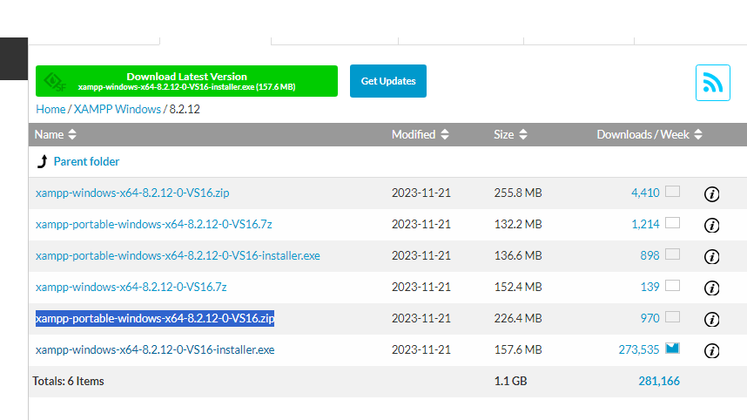Click the 152.4 MB size cell
Viewport: 747px width, 420px height.
(518, 287)
